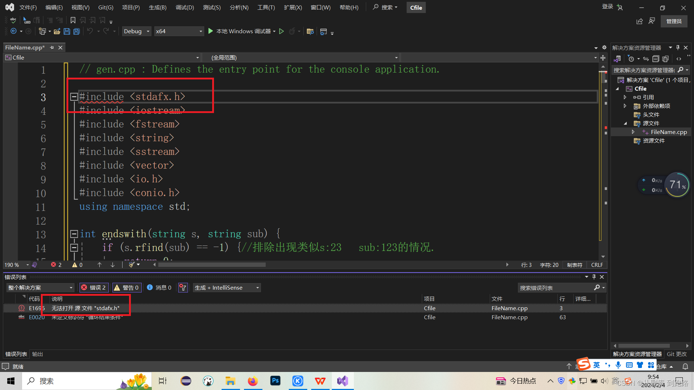Screen dimensions: 694x390
Task: Collapse the include block on line 3
Action: tap(74, 96)
